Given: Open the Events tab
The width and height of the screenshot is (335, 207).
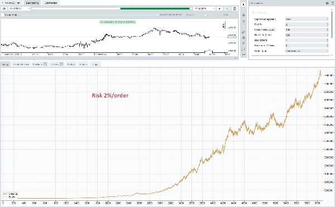Looking at the screenshot, I should tap(83, 64).
